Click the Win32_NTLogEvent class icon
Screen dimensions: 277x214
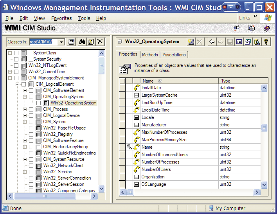click(x=24, y=65)
